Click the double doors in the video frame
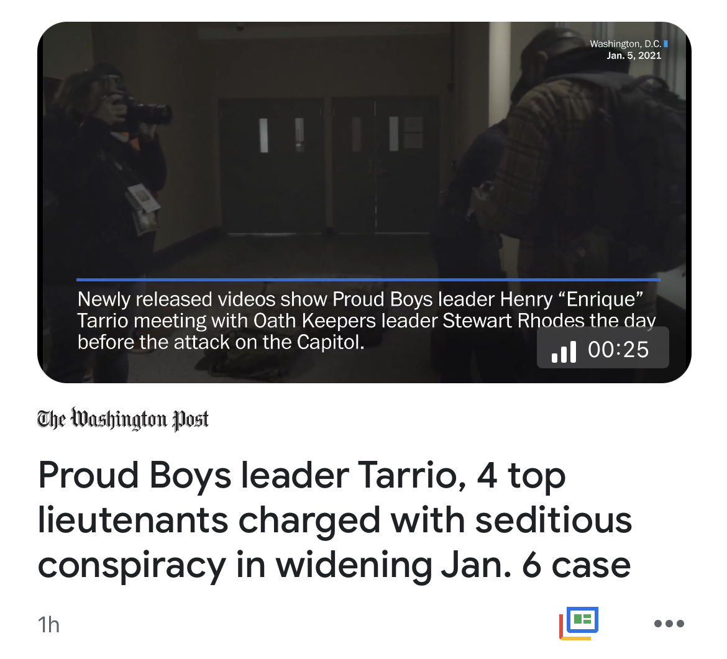 tap(328, 165)
